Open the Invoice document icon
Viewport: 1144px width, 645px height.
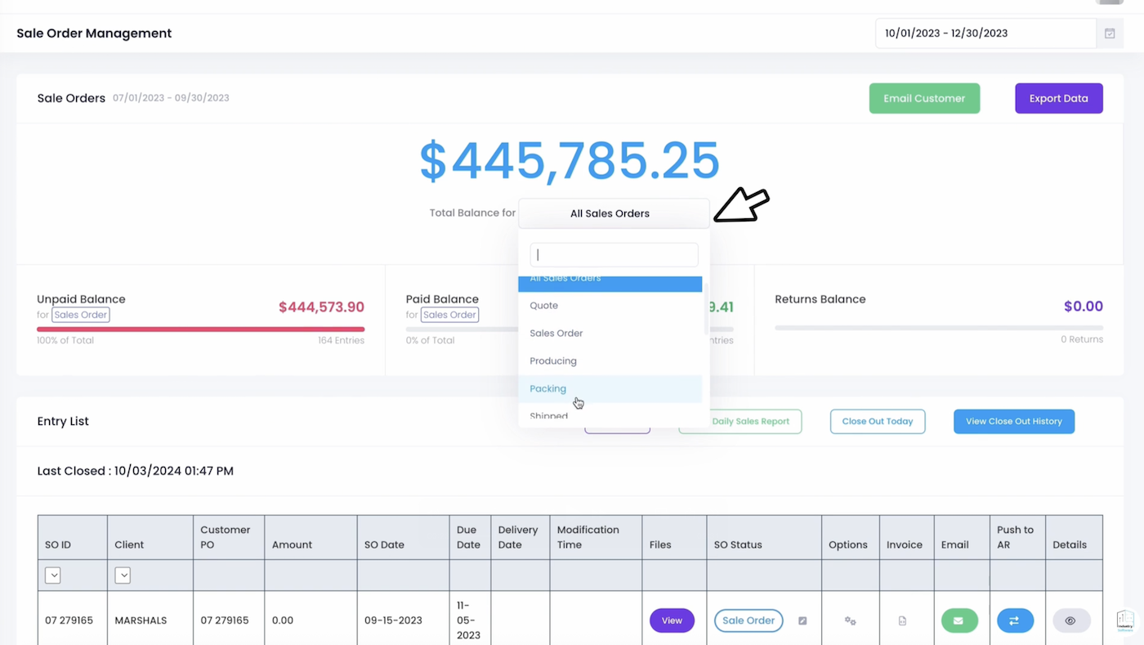(902, 620)
